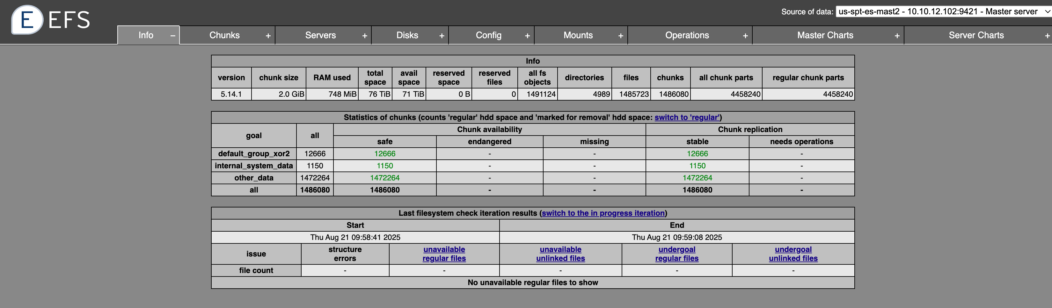Expand the Servers section with its plus control
The image size is (1052, 308).
365,35
